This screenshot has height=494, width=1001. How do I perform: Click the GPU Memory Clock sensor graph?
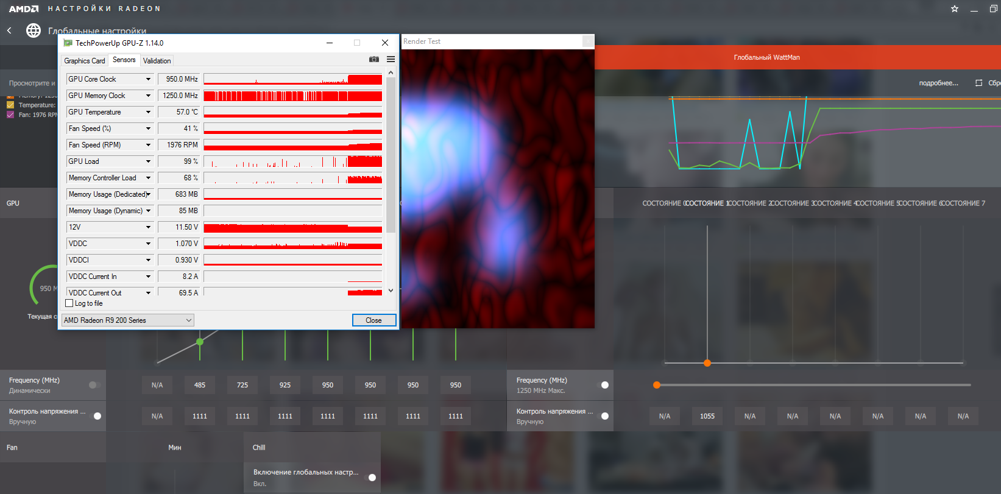click(x=293, y=96)
